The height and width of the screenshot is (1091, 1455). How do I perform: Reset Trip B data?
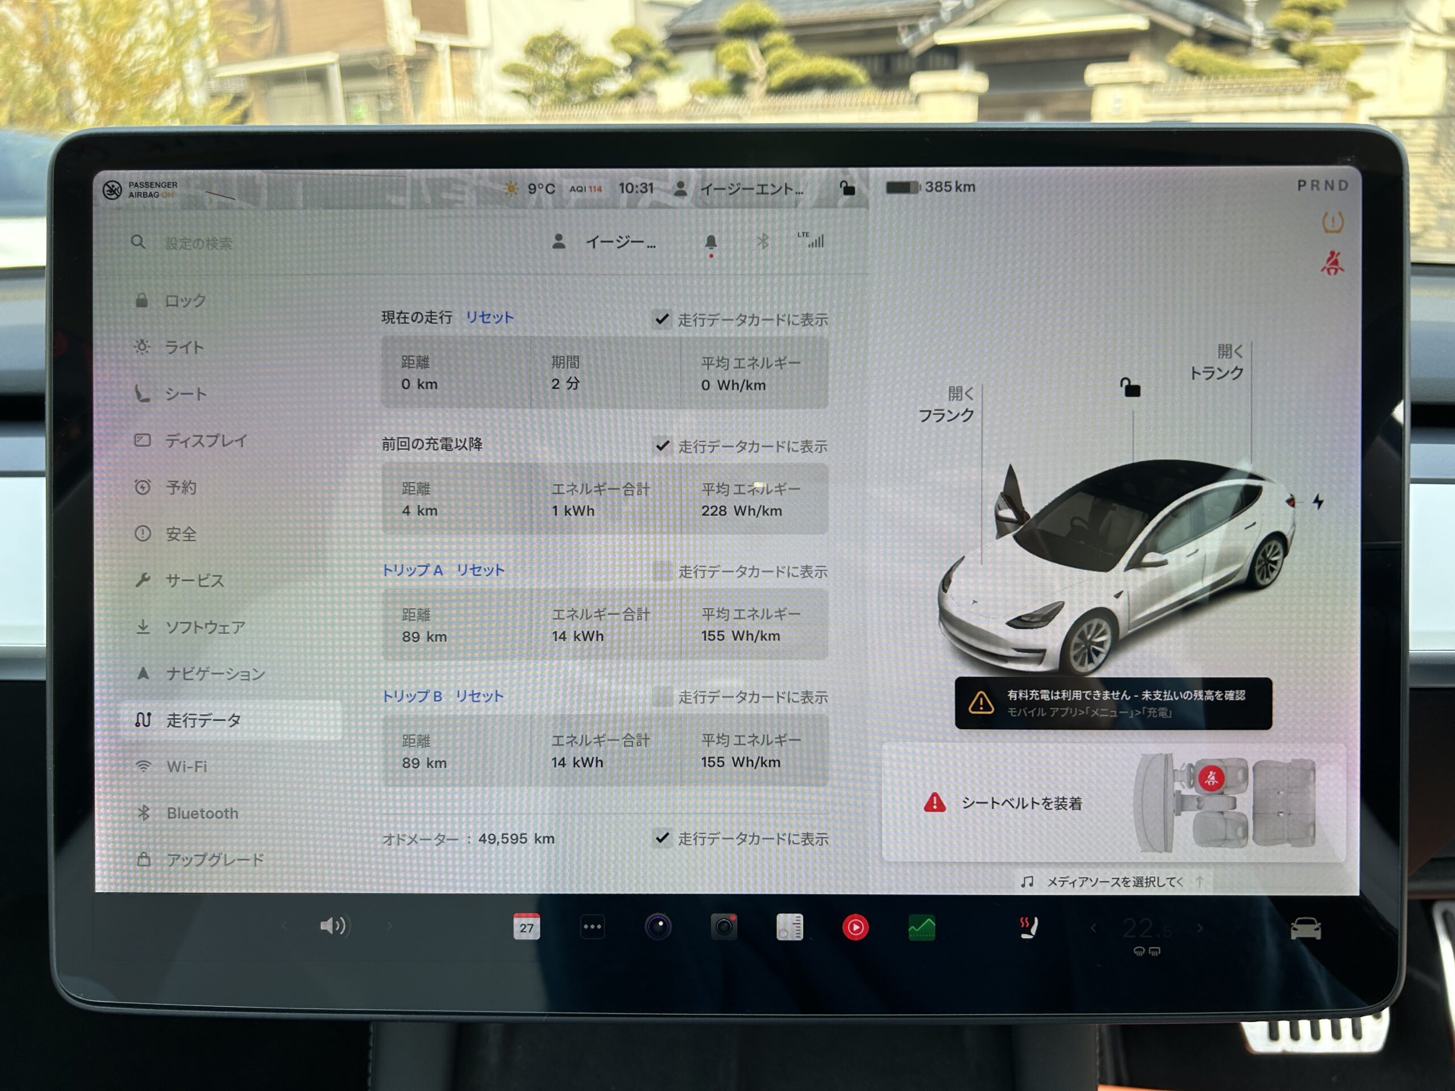(480, 696)
